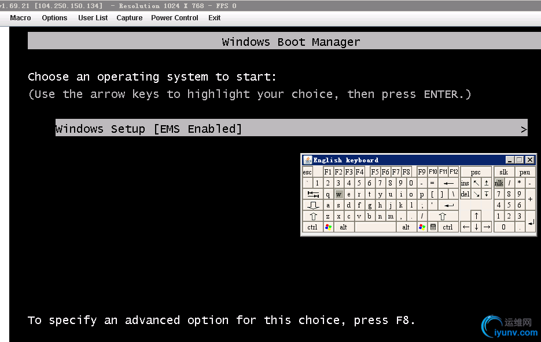Click the numpad plus key

coord(531,199)
